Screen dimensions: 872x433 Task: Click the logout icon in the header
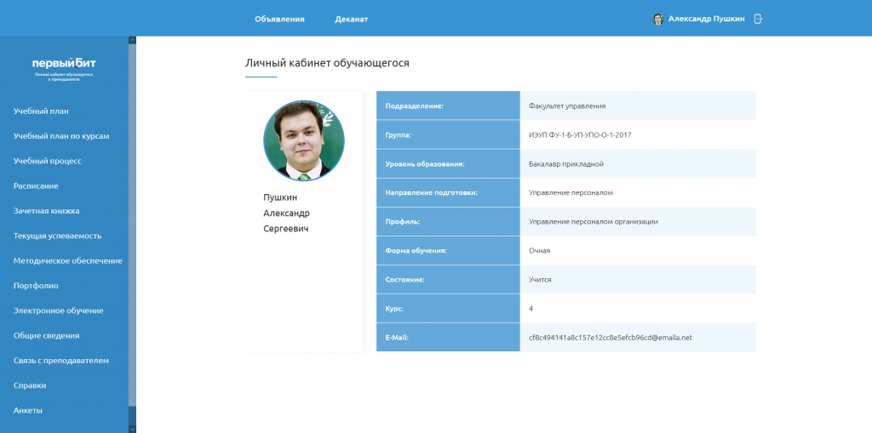pos(758,19)
